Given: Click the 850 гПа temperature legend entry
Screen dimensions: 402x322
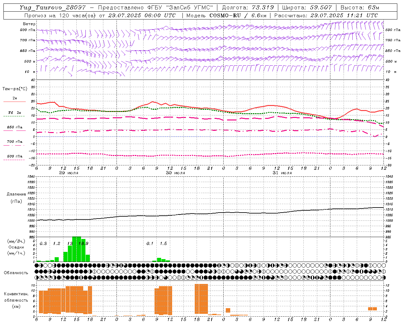Looking at the screenshot, I should tap(15, 127).
